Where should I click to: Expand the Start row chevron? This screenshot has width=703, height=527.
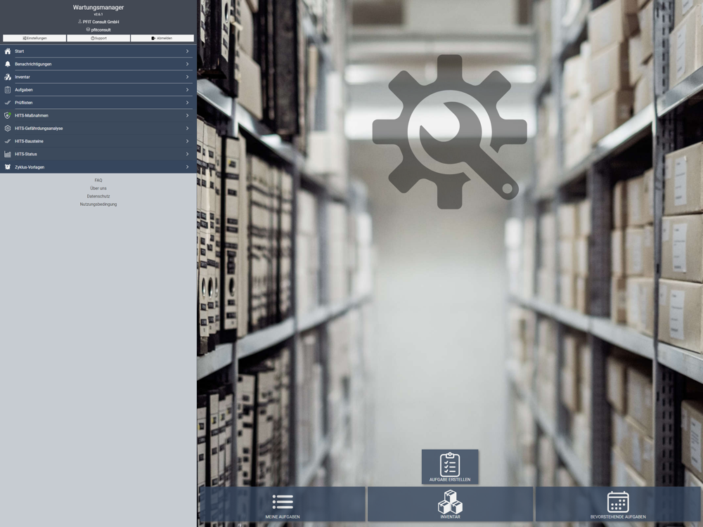coord(188,51)
